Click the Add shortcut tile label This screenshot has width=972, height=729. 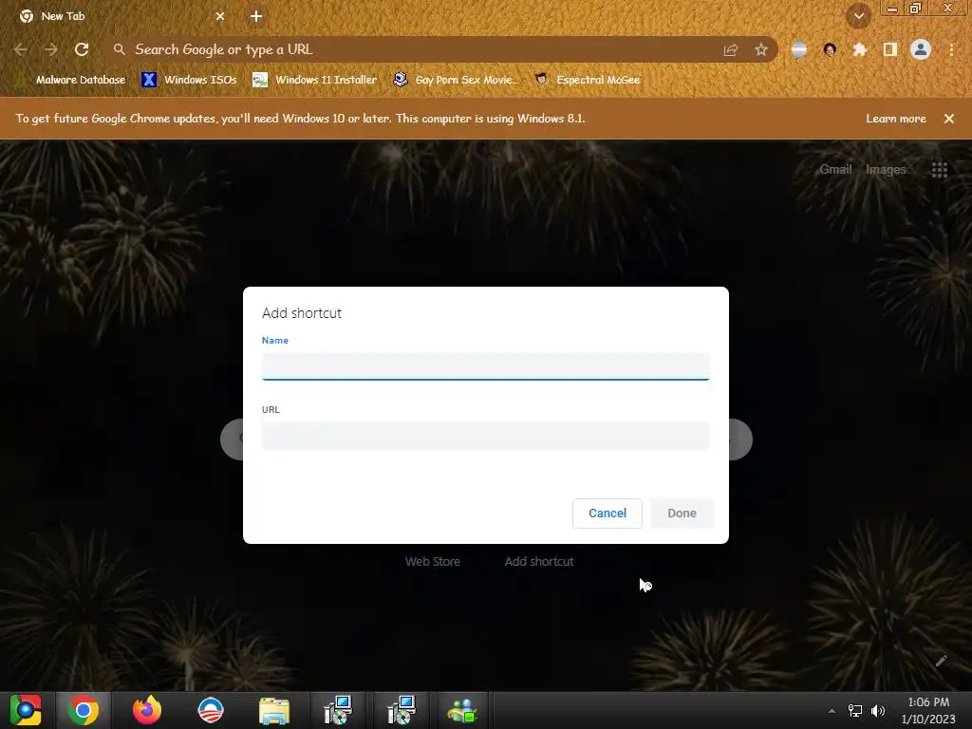coord(539,562)
